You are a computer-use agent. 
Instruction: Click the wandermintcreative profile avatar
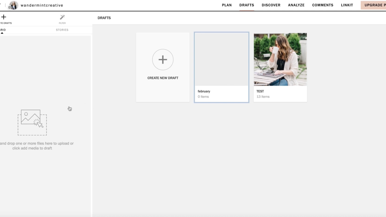pos(14,5)
